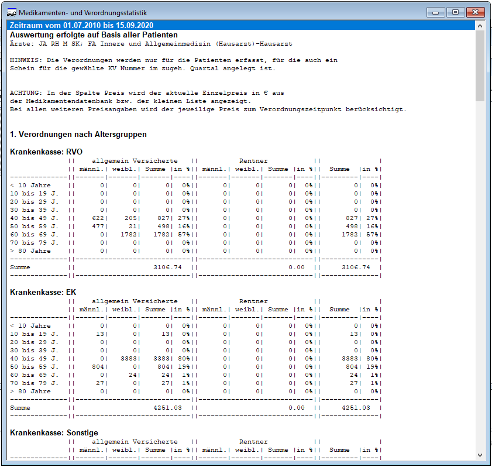
Task: Click heading '1. Verordnungen nach Altersgruppen'
Action: [x=78, y=135]
